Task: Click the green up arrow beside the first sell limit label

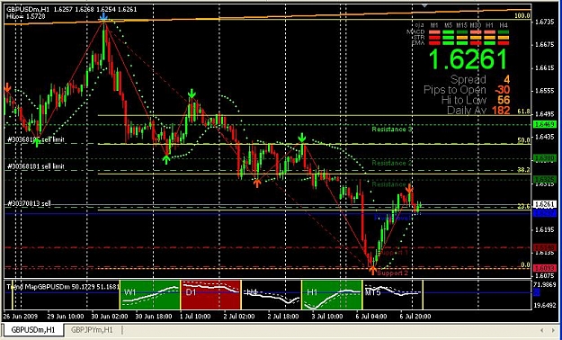Action: (x=37, y=142)
